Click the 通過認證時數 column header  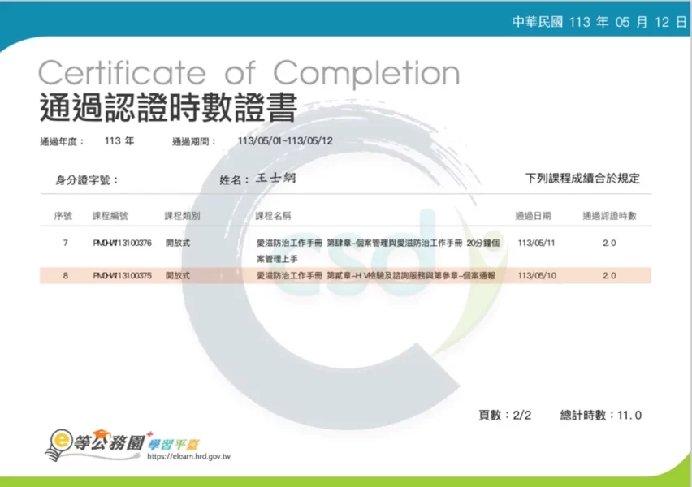click(x=608, y=216)
